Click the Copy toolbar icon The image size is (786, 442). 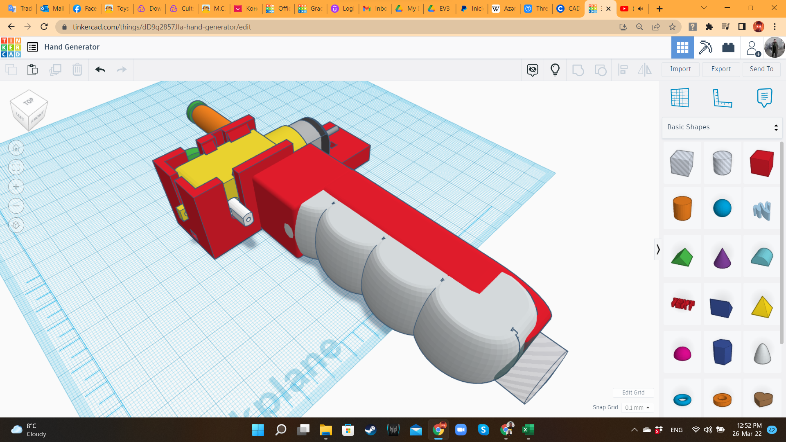pos(11,70)
